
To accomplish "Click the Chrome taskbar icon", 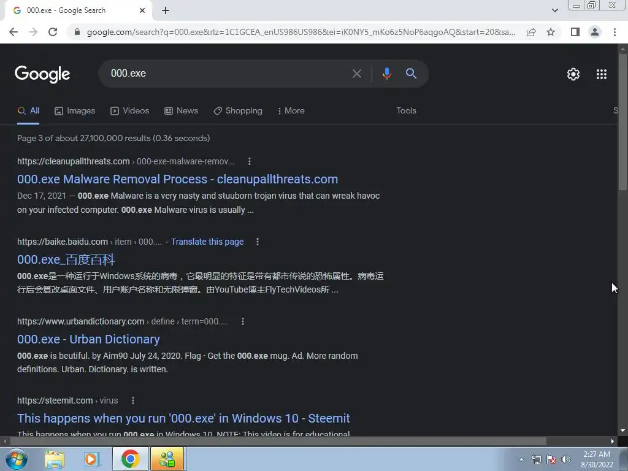I will click(130, 459).
